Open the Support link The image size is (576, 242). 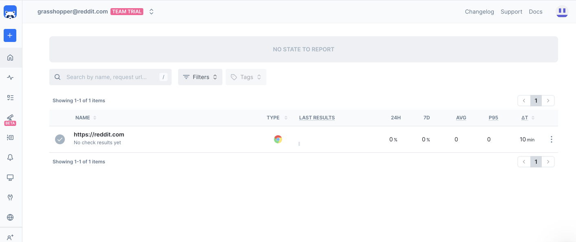511,11
